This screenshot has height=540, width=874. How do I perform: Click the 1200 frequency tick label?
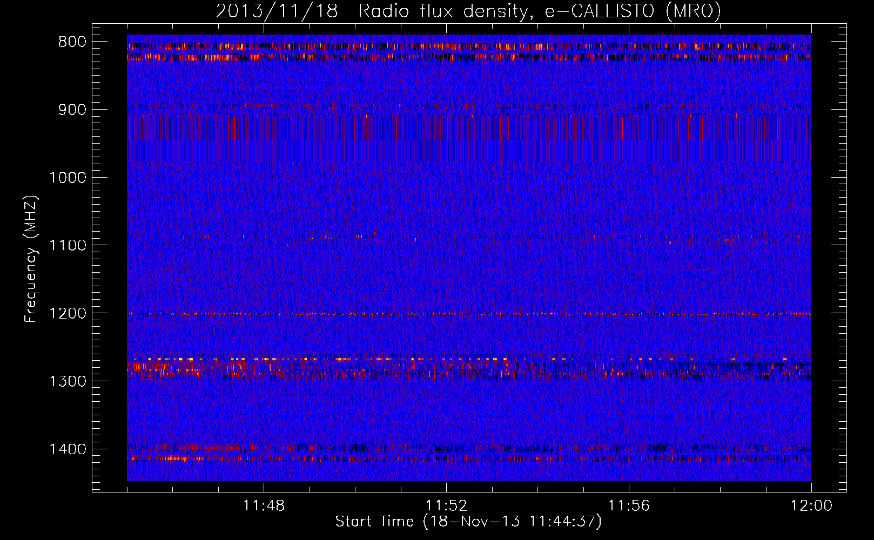[68, 314]
